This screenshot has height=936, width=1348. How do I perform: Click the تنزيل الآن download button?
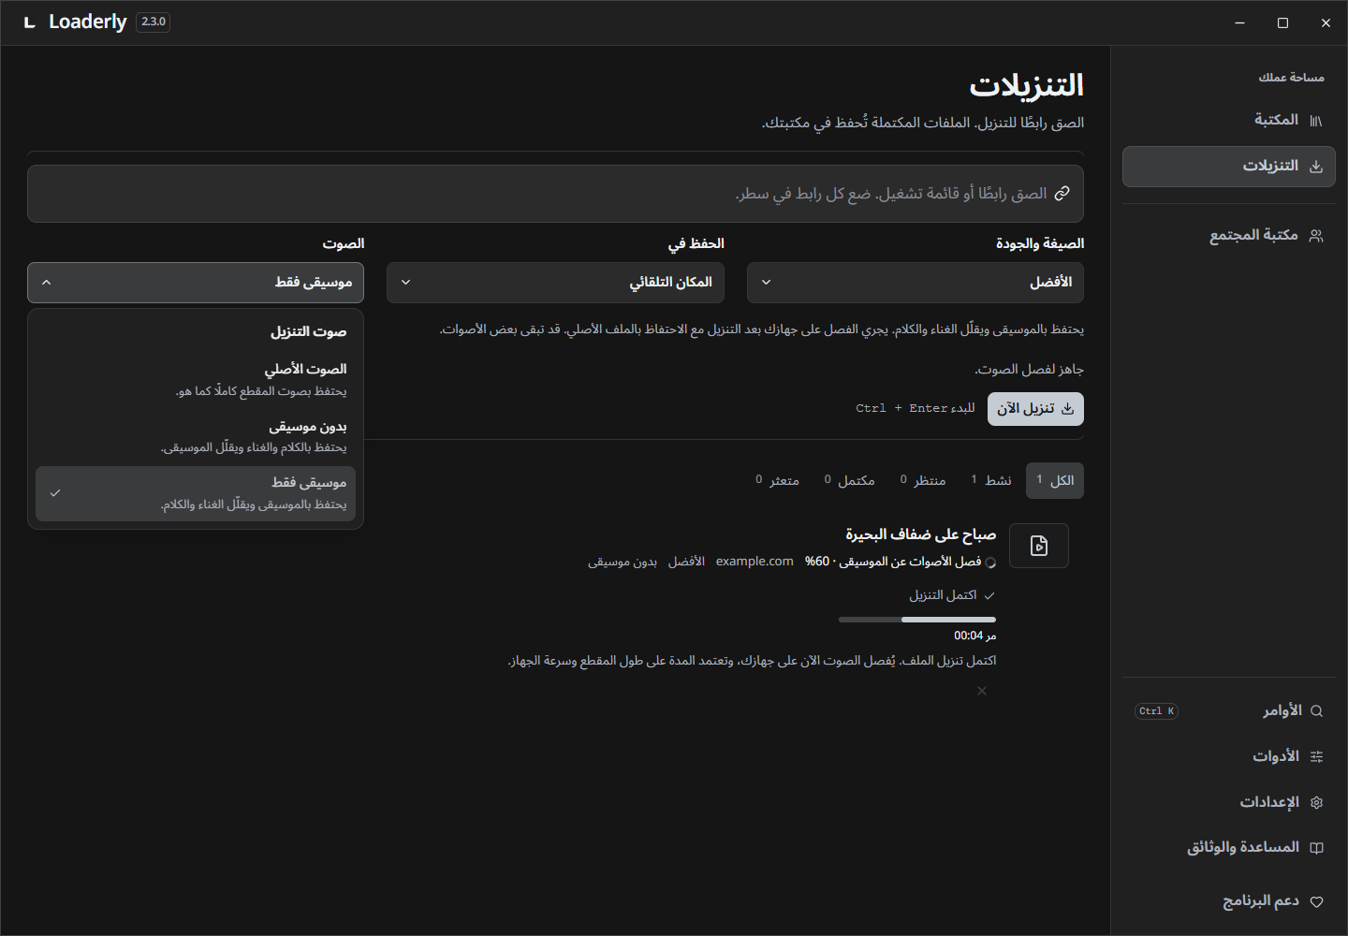click(x=1035, y=409)
